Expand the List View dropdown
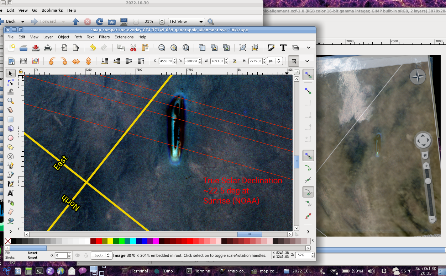This screenshot has width=446, height=276. pos(187,22)
